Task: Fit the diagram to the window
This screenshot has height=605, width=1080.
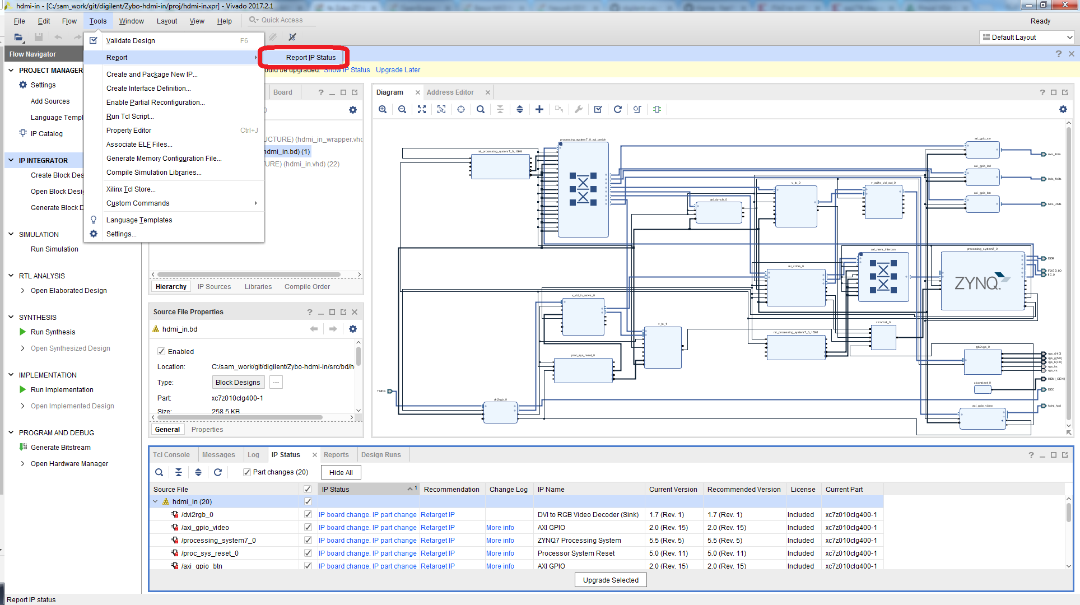Action: 422,109
